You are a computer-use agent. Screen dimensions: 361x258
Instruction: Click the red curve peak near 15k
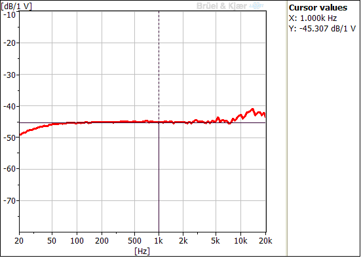click(x=252, y=109)
